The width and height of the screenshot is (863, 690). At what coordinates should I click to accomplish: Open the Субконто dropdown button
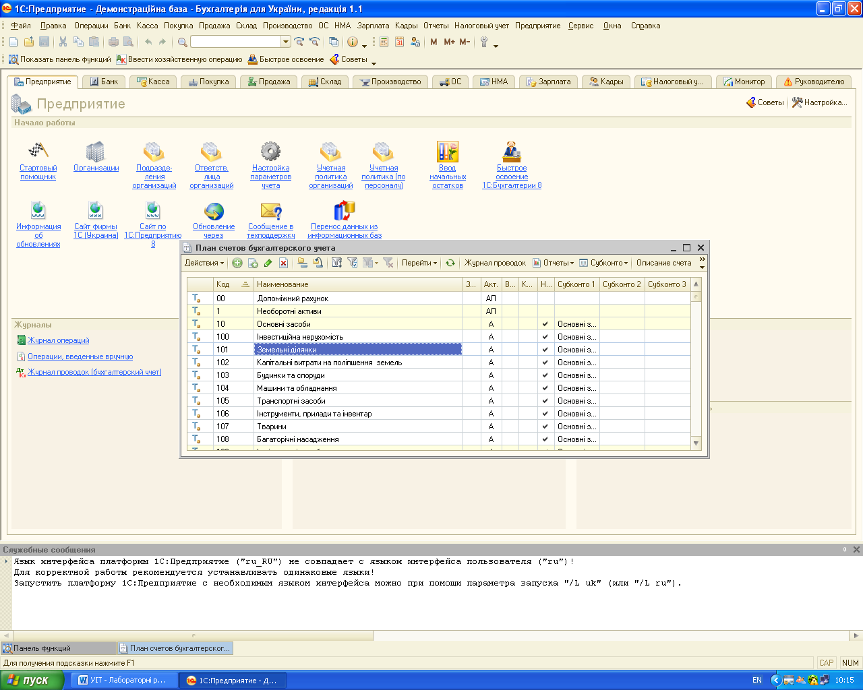click(x=604, y=263)
